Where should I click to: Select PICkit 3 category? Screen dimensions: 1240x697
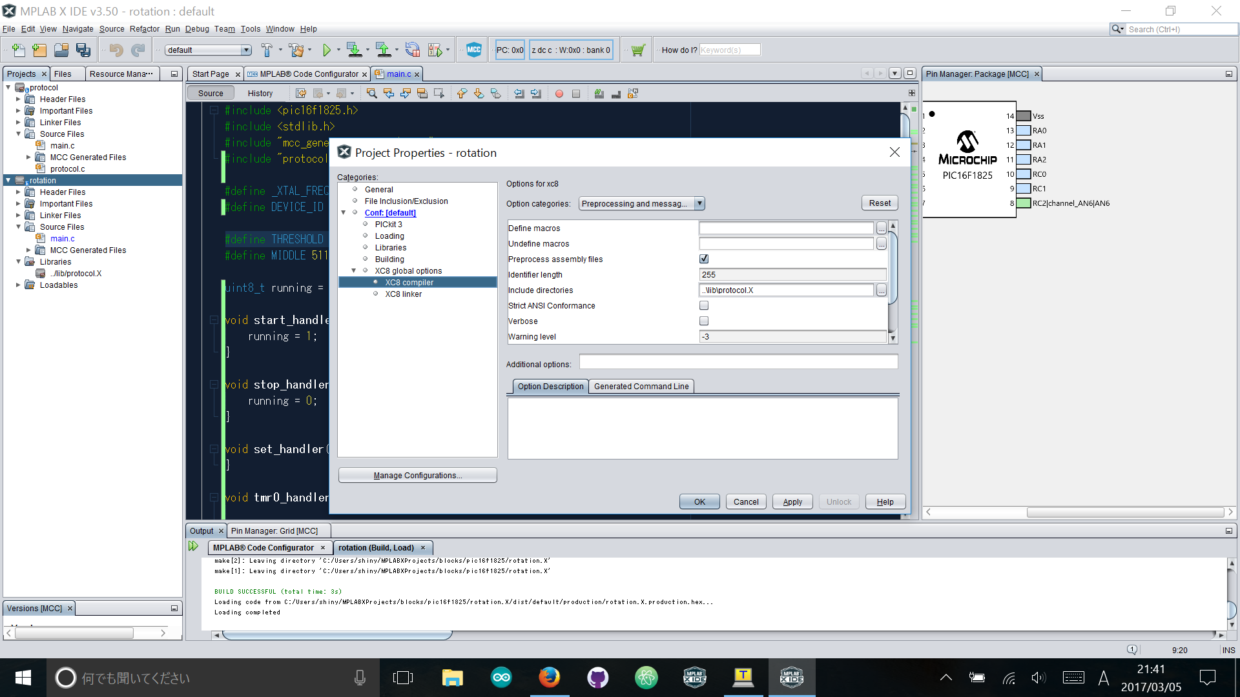[x=388, y=224]
